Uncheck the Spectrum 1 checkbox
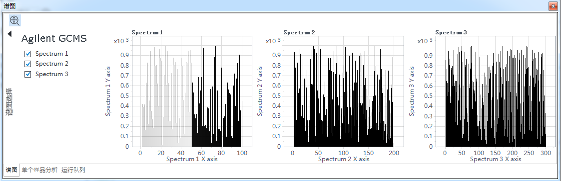The height and width of the screenshot is (181, 561). click(27, 54)
